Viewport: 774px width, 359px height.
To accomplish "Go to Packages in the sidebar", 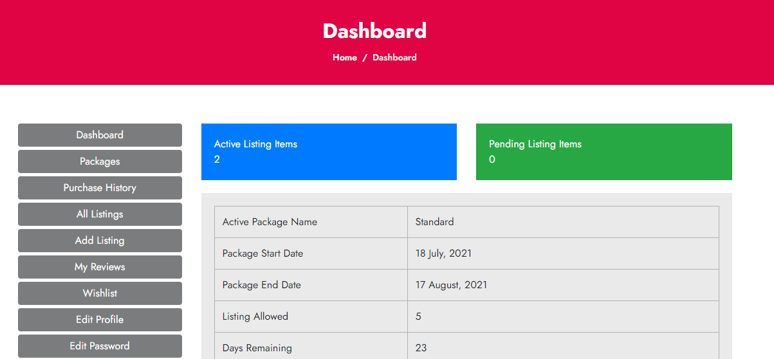I will click(x=100, y=161).
